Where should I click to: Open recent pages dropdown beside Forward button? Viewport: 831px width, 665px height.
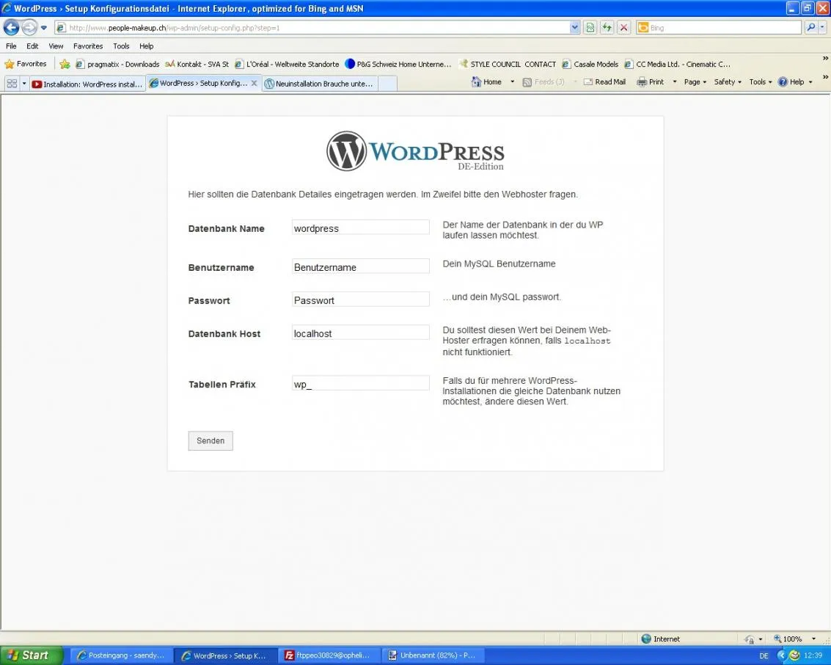click(x=44, y=28)
